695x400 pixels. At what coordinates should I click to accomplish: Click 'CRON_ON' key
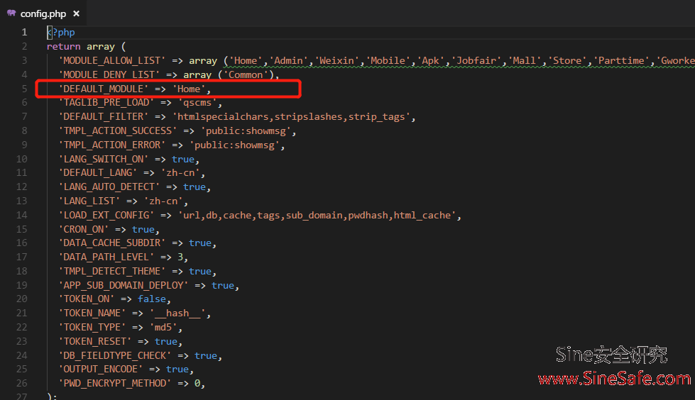[84, 230]
